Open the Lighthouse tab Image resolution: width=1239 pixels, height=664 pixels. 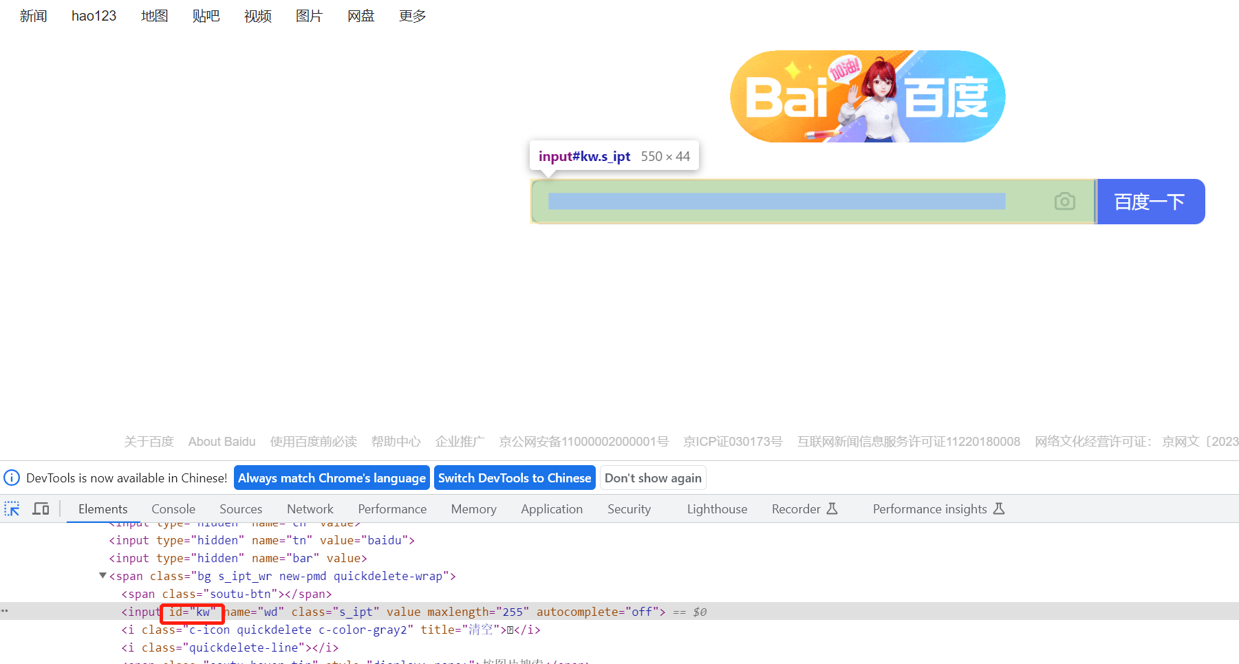pyautogui.click(x=717, y=509)
